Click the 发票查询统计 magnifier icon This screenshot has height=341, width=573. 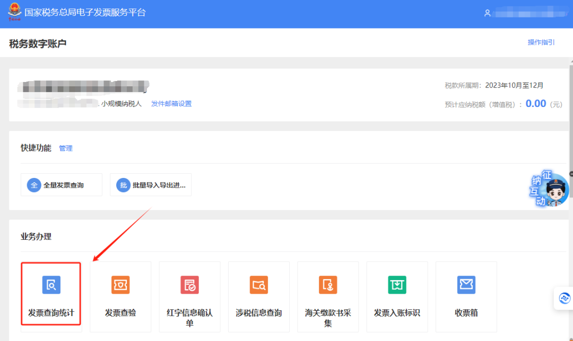[x=51, y=285]
